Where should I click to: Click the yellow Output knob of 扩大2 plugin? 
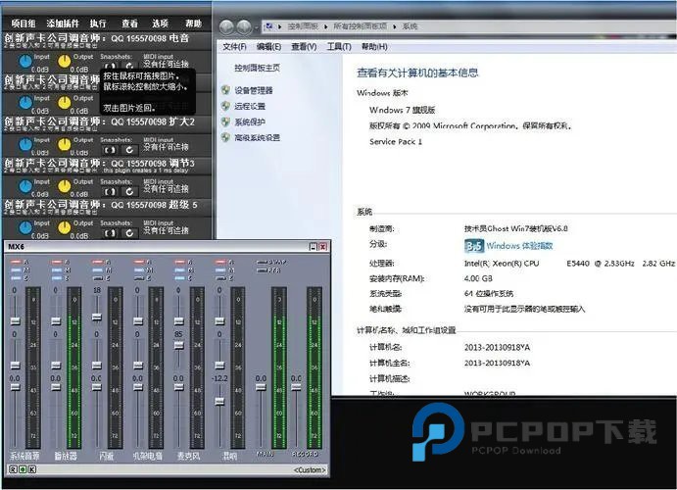click(x=65, y=145)
